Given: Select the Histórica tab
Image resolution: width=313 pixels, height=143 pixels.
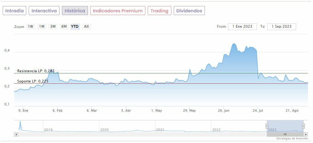Looking at the screenshot, I should point(75,11).
